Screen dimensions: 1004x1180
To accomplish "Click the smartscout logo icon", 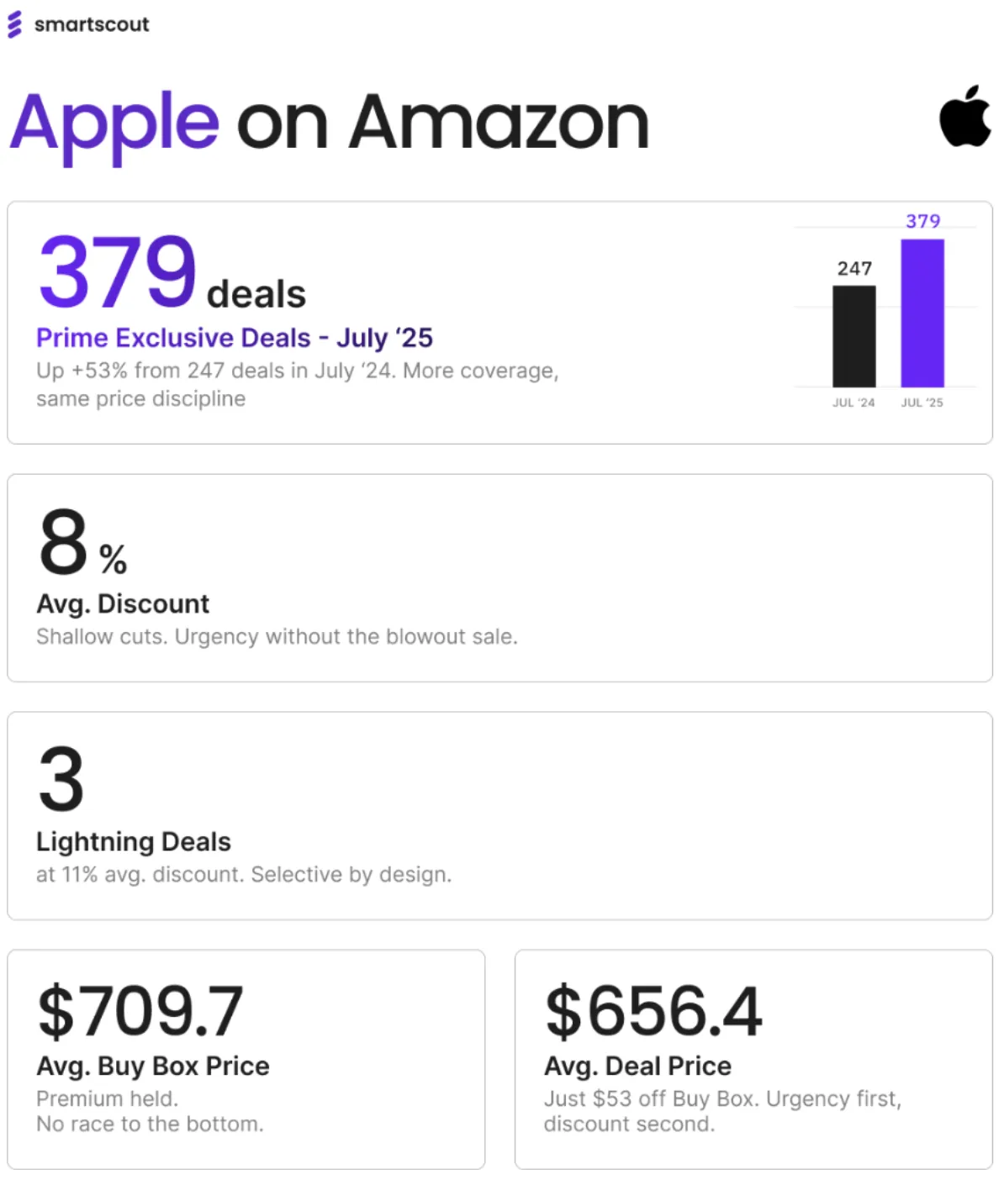I will coord(14,24).
